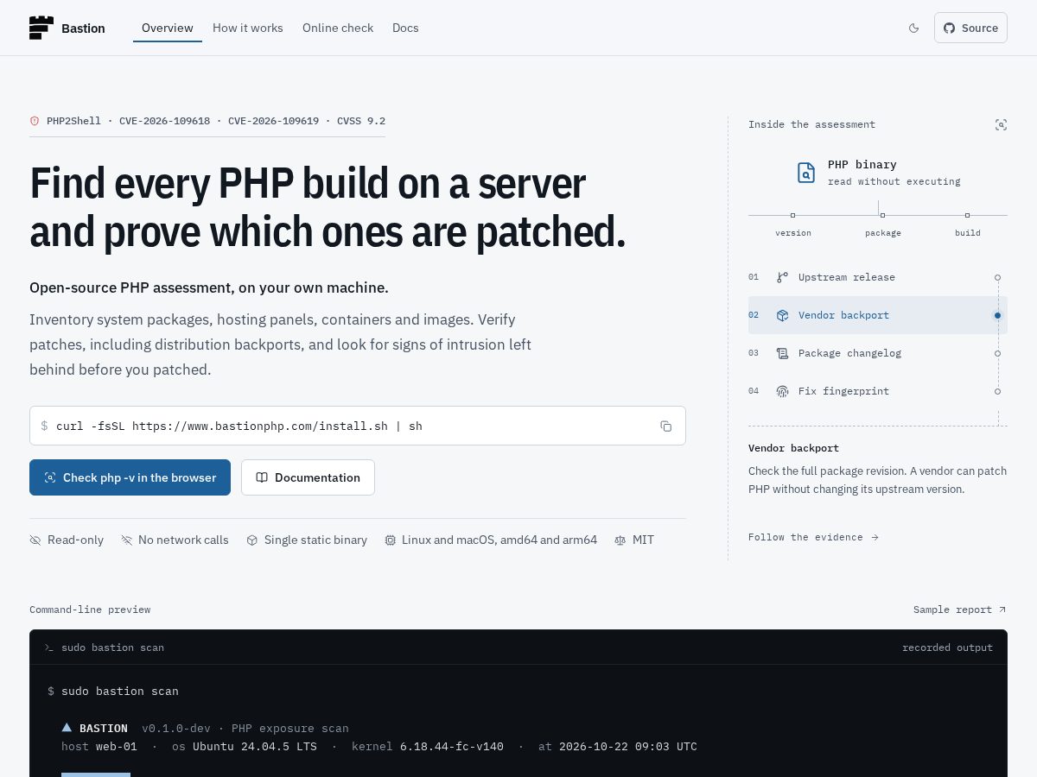The width and height of the screenshot is (1037, 777).
Task: Click the No network calls icon
Action: click(x=127, y=540)
